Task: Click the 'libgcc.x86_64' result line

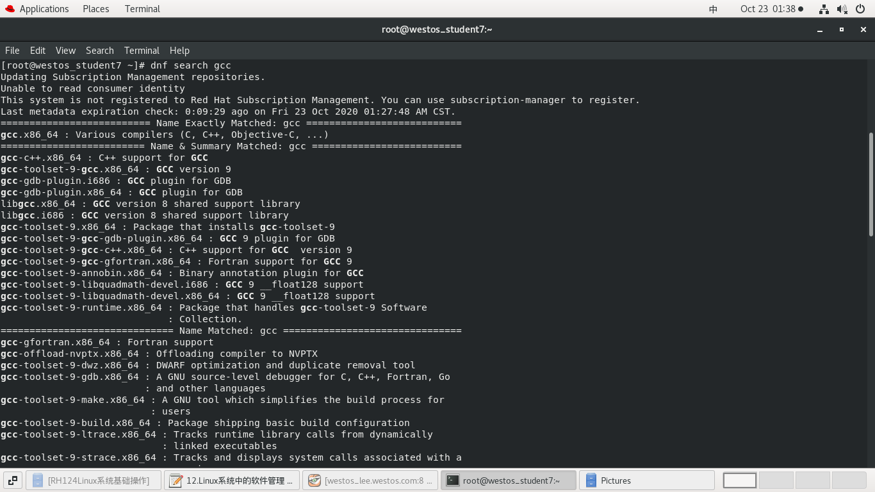Action: point(151,204)
